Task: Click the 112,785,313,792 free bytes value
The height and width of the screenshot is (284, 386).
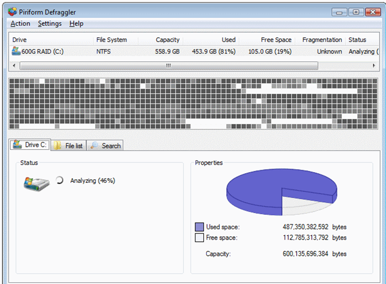Action: click(x=306, y=238)
